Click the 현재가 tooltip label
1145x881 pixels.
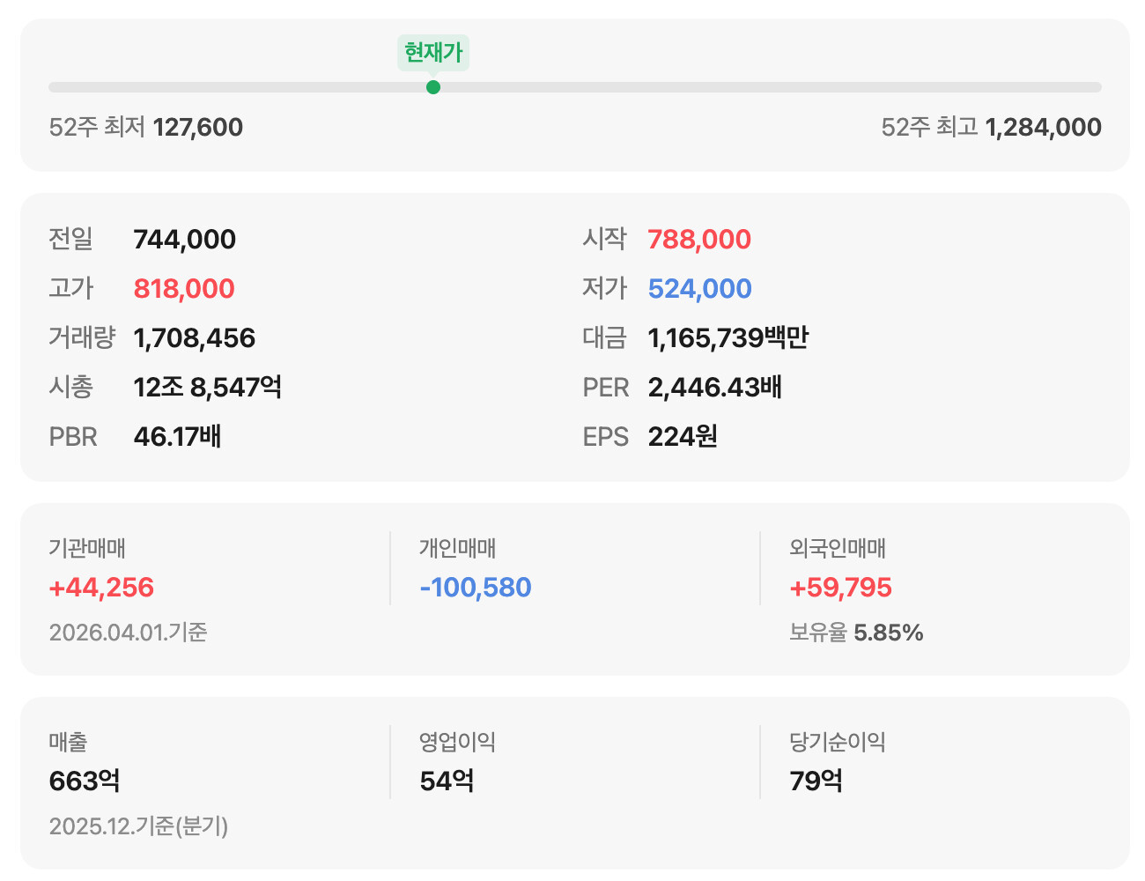[432, 53]
